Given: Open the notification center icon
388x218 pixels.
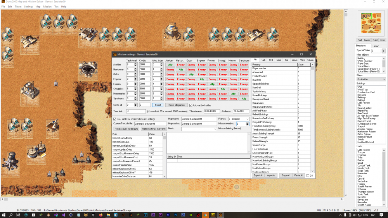Looking at the screenshot, I should (x=381, y=215).
